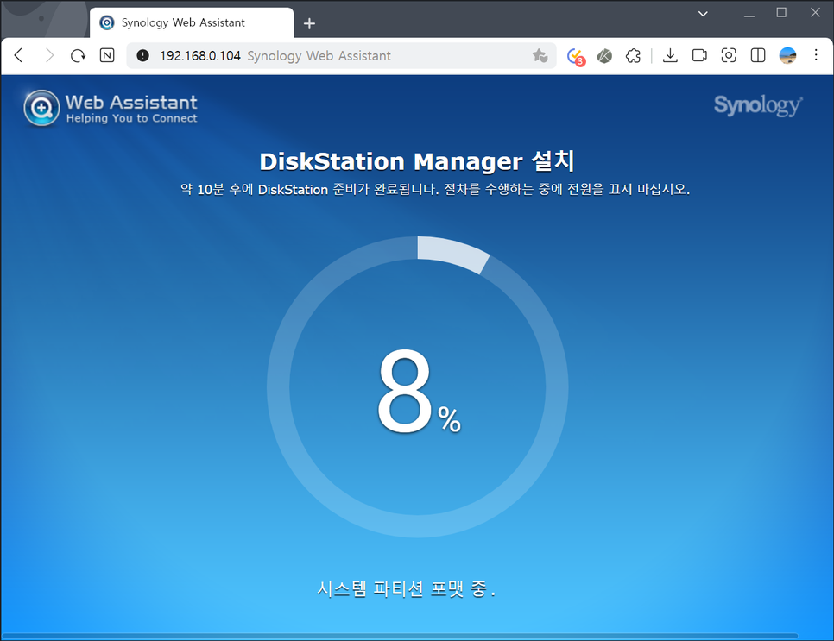Click the 8% progress value
This screenshot has width=834, height=641.
coord(419,393)
